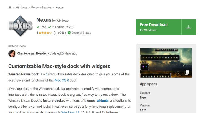Click the Free checkmark label
Screen dimensions: 200x113
pos(41,27)
